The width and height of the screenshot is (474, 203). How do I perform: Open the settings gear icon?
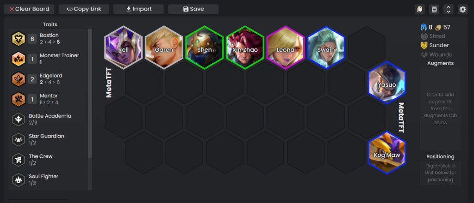pyautogui.click(x=463, y=9)
